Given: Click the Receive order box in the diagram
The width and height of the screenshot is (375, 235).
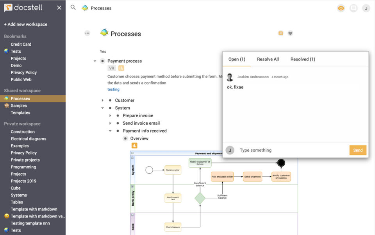Looking at the screenshot, I should [173, 170].
